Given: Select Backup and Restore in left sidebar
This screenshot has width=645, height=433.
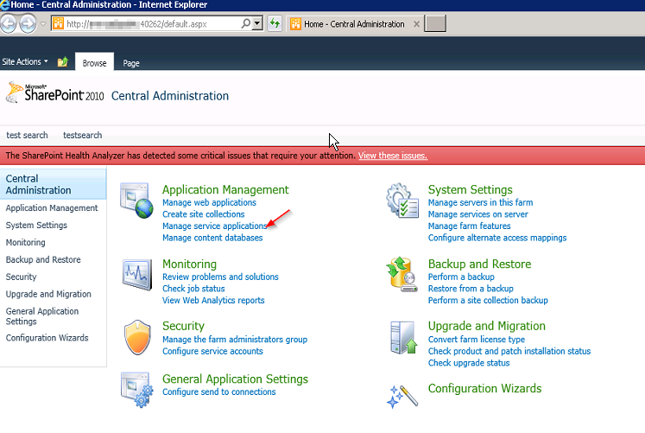Looking at the screenshot, I should pyautogui.click(x=43, y=260).
